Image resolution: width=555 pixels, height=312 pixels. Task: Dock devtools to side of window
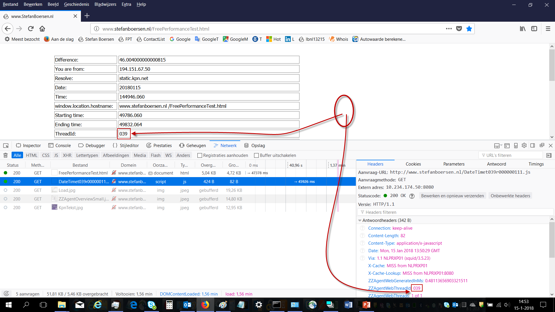click(x=533, y=146)
